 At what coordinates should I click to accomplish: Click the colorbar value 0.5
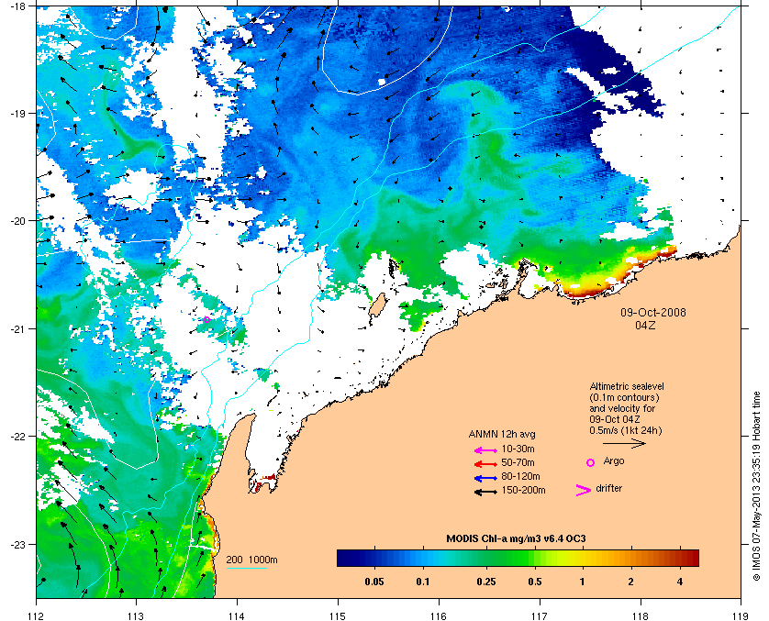[x=535, y=582]
